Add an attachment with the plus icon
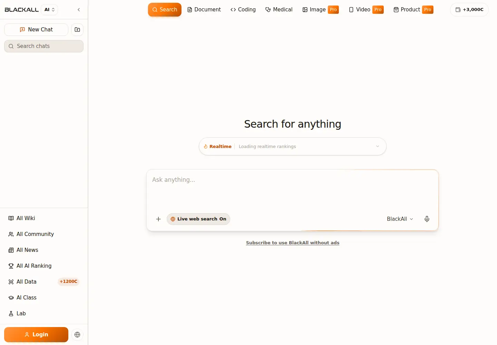The width and height of the screenshot is (497, 345). pyautogui.click(x=158, y=219)
